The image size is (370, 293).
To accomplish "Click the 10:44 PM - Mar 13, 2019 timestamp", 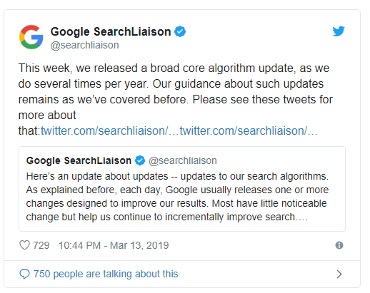I will tap(114, 245).
